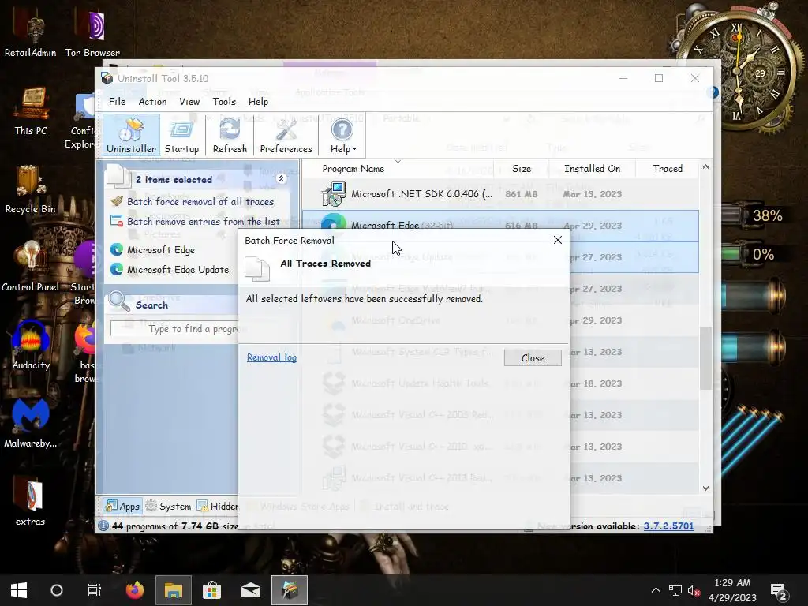Open the This PC desktop icon

(x=31, y=112)
